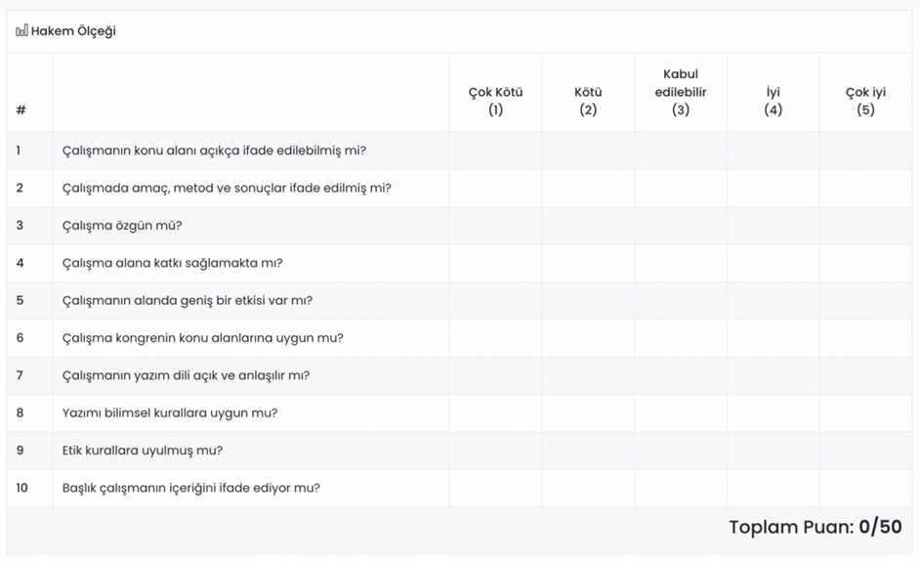Click the Hakem Ölçeği panel title
Screen dimensions: 920x561
73,31
